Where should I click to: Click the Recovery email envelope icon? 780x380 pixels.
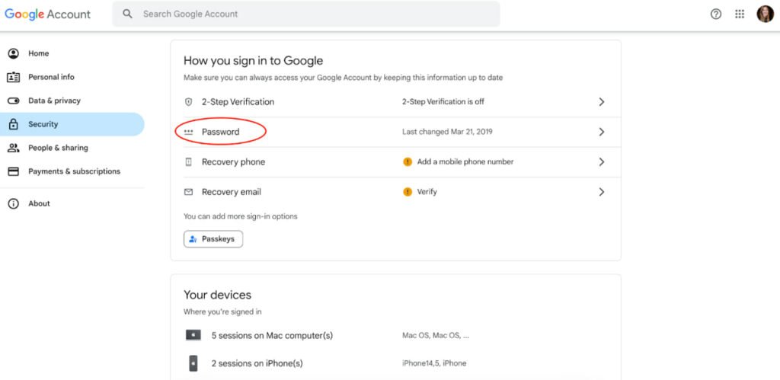tap(189, 192)
